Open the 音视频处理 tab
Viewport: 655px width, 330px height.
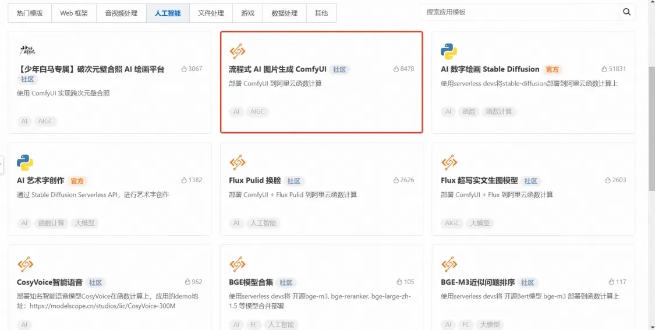tap(122, 13)
